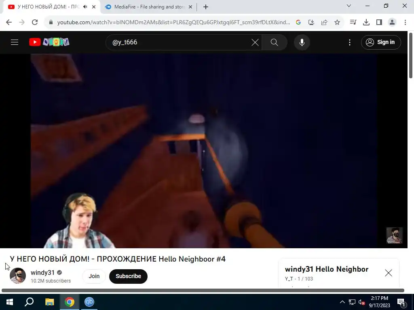Click channel watermark in video corner

tap(395, 235)
